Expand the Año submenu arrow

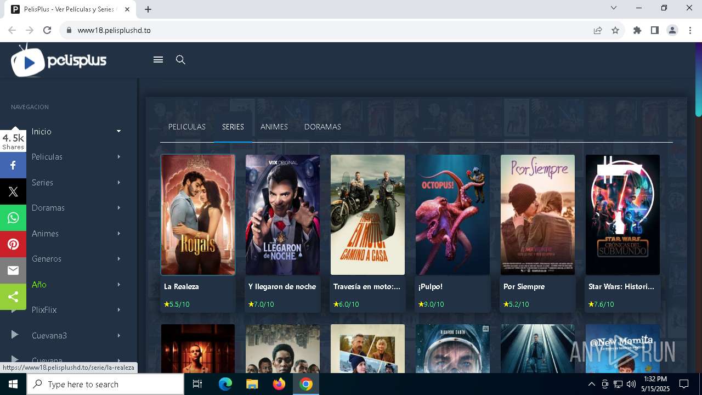118,284
